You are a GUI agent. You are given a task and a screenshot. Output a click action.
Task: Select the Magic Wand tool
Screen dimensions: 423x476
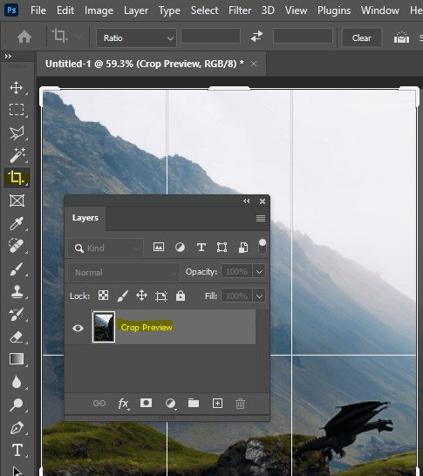pyautogui.click(x=17, y=155)
